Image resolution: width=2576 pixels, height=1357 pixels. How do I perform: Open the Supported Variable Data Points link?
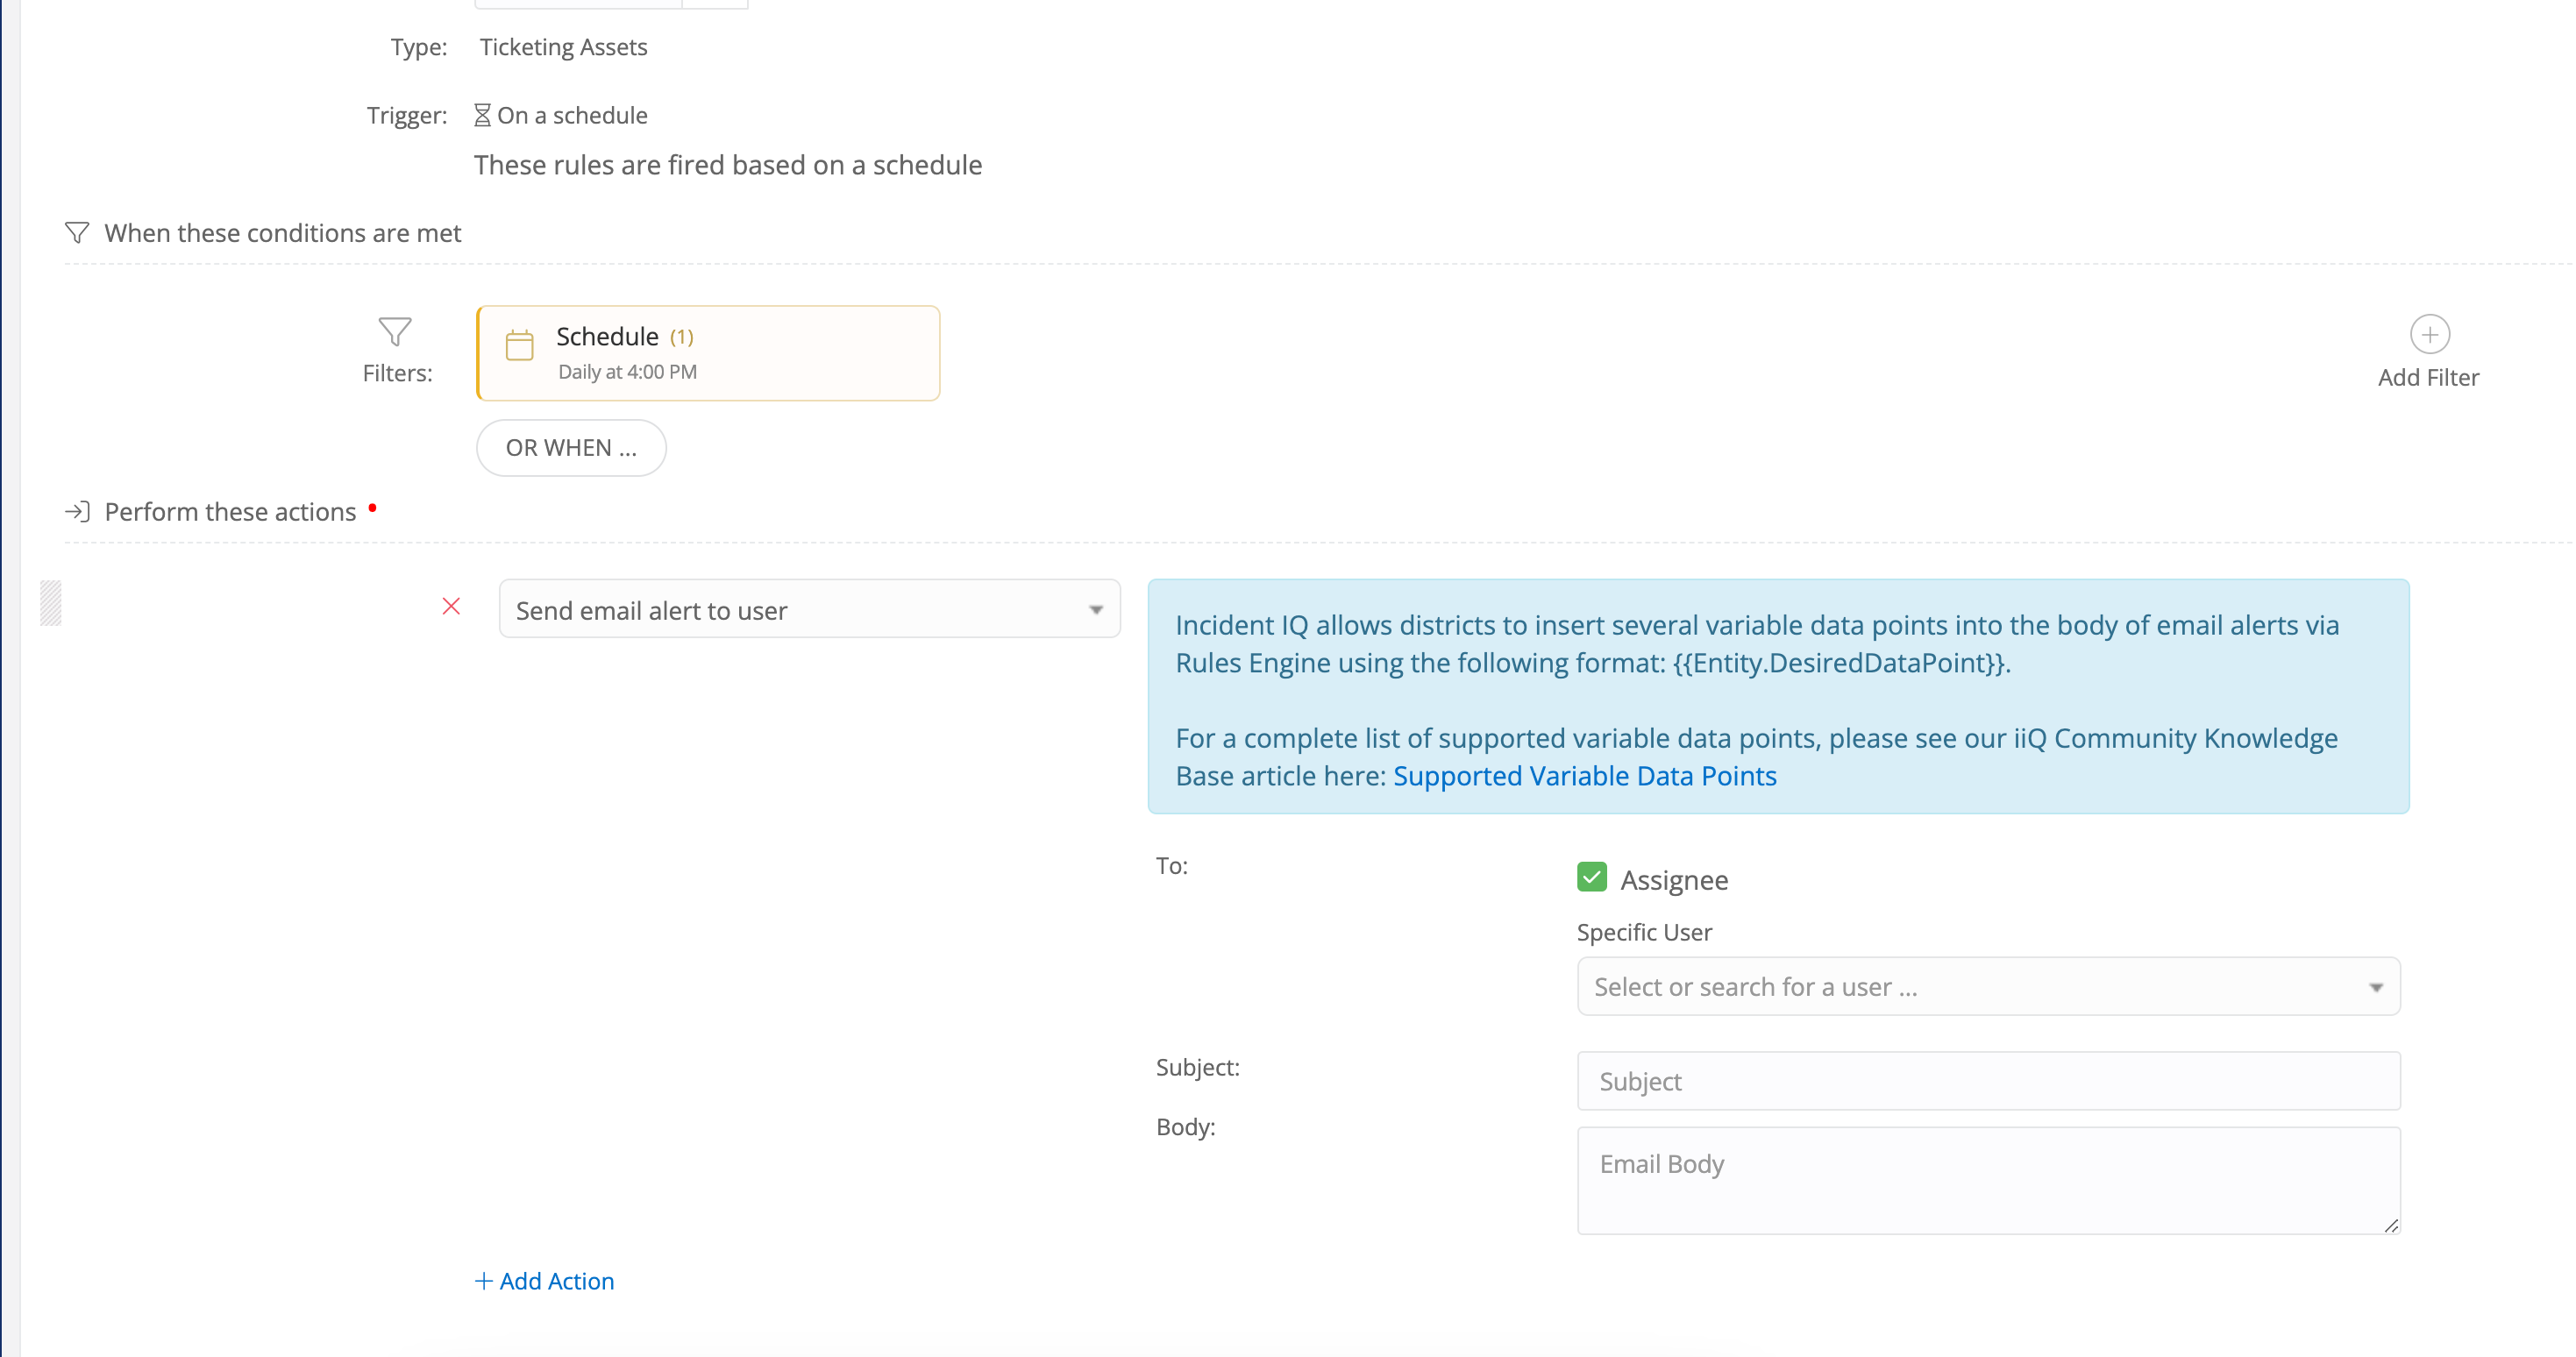pyautogui.click(x=1584, y=776)
